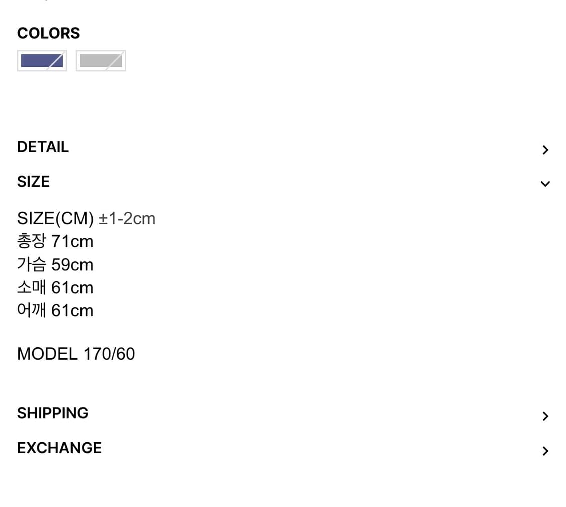Image resolution: width=566 pixels, height=507 pixels.
Task: Click the COLORS heading label
Action: point(48,33)
